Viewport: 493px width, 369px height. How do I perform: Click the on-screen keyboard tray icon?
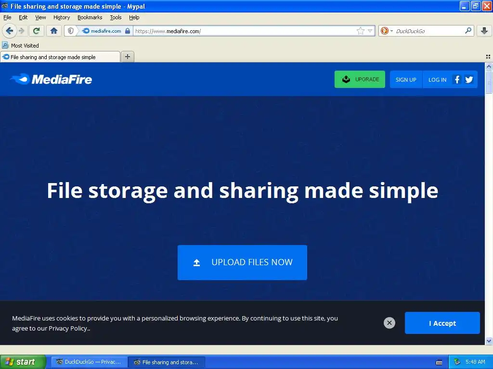pos(439,362)
